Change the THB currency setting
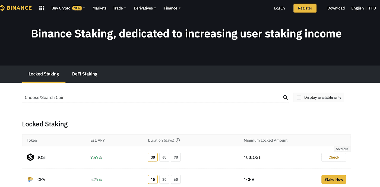 (372, 8)
